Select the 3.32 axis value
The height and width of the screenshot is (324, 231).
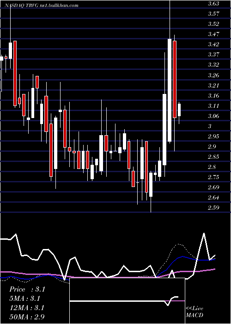pos(213,65)
